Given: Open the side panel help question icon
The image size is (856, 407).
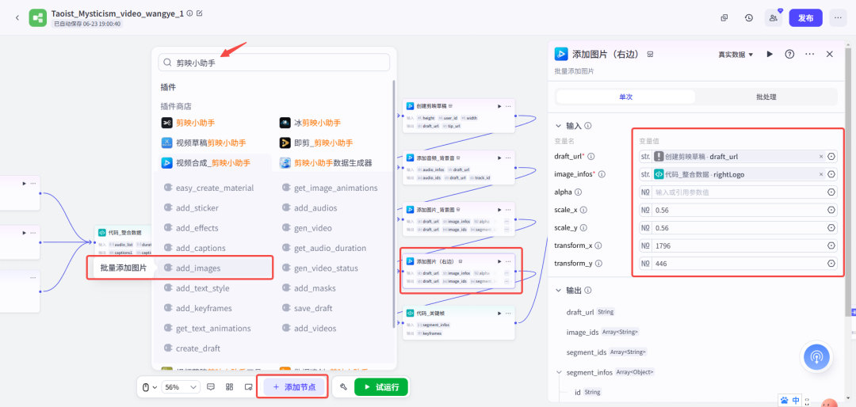Looking at the screenshot, I should (x=789, y=54).
